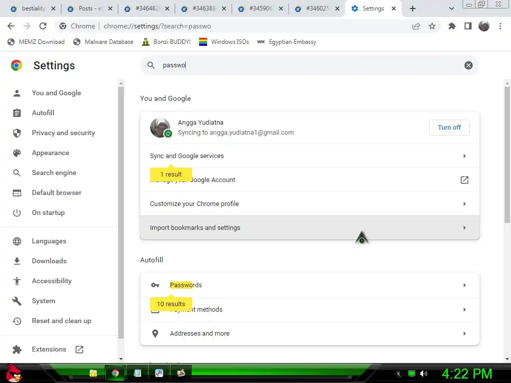Viewport: 511px width, 383px height.
Task: Open a new tab
Action: point(413,8)
